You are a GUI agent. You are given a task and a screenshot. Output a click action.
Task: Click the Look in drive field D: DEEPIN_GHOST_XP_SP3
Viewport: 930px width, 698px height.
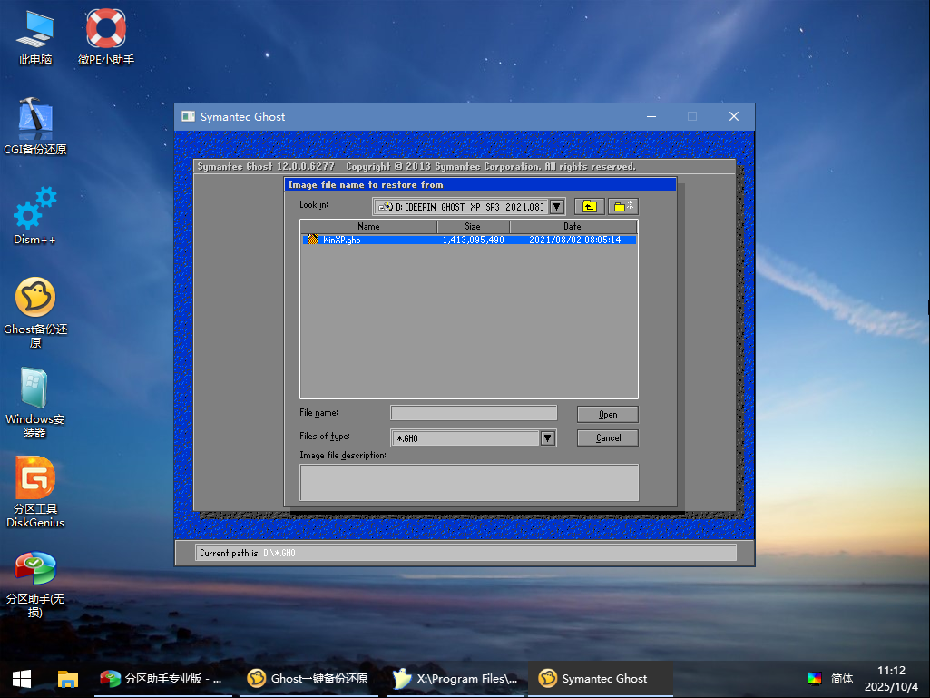click(462, 207)
